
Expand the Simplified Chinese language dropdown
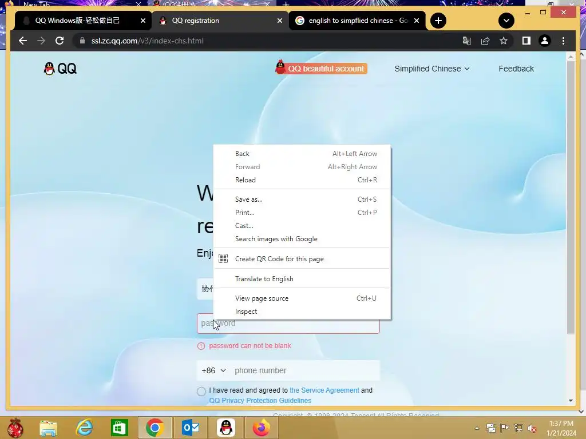431,69
